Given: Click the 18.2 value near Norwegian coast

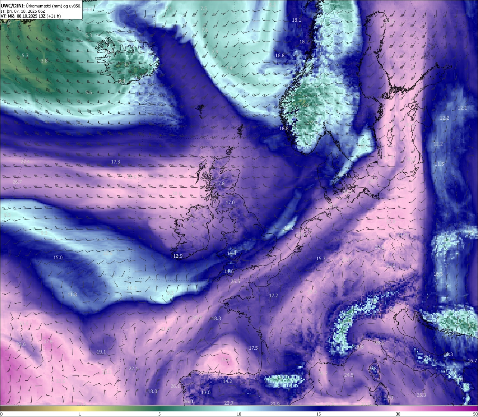Looking at the screenshot, I should click(304, 42).
